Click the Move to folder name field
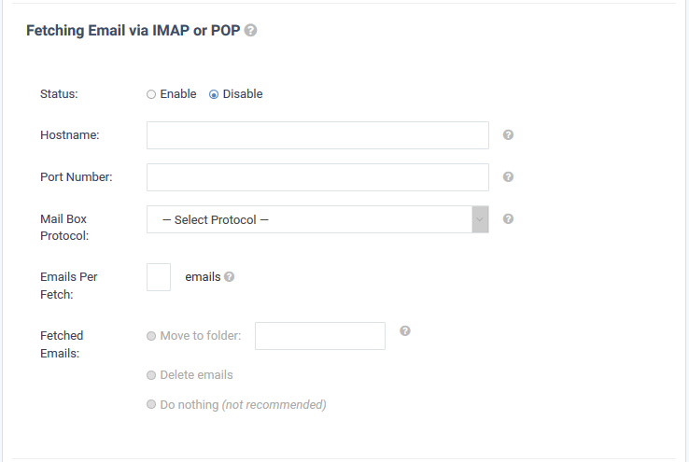This screenshot has height=462, width=689. coord(320,336)
